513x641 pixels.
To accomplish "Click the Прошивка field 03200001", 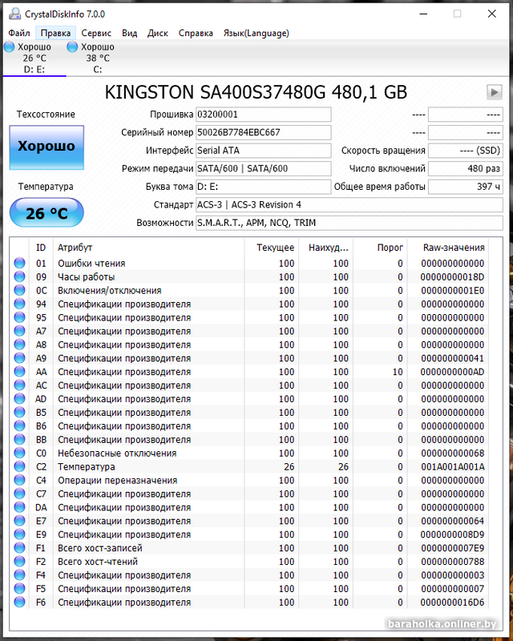I will pos(264,115).
